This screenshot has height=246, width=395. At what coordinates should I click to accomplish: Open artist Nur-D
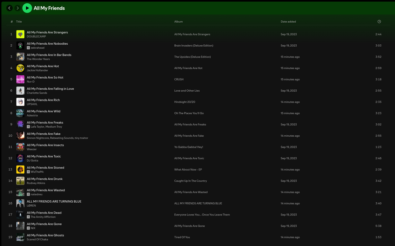point(31,81)
